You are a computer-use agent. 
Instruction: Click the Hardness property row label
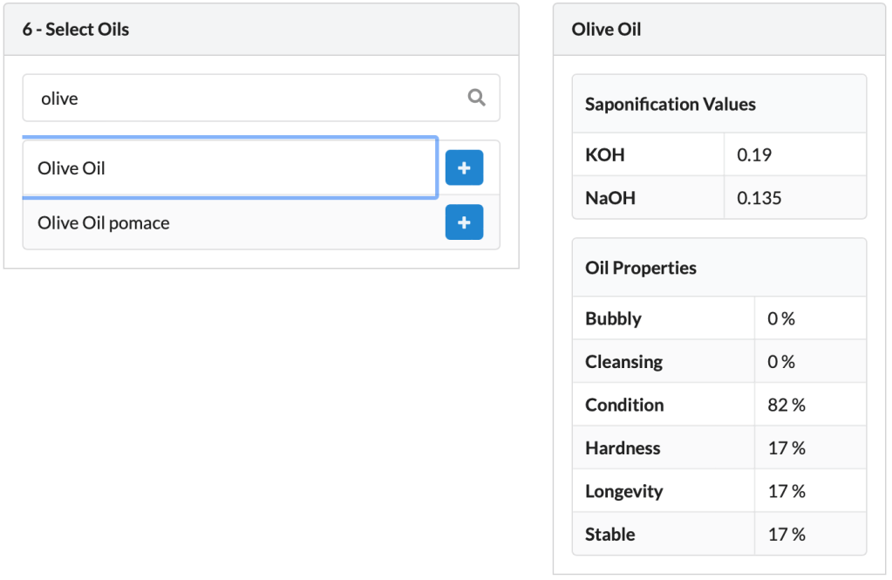623,448
